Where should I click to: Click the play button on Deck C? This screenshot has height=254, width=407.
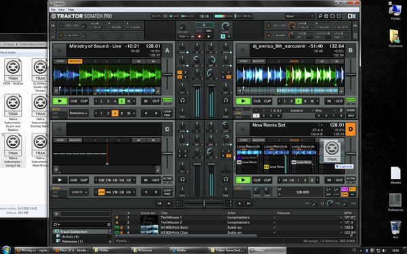tap(60, 180)
